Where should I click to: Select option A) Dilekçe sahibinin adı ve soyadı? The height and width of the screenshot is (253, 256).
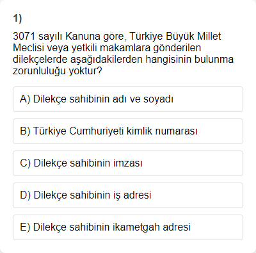(x=128, y=99)
